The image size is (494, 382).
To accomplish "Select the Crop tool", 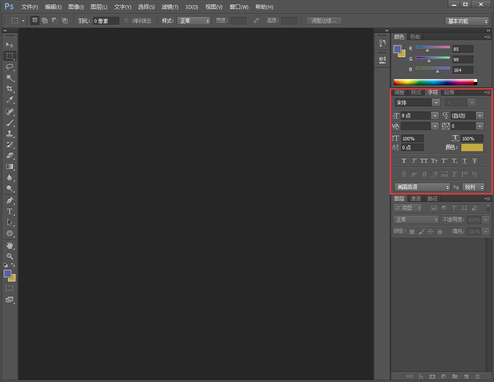I will (9, 89).
